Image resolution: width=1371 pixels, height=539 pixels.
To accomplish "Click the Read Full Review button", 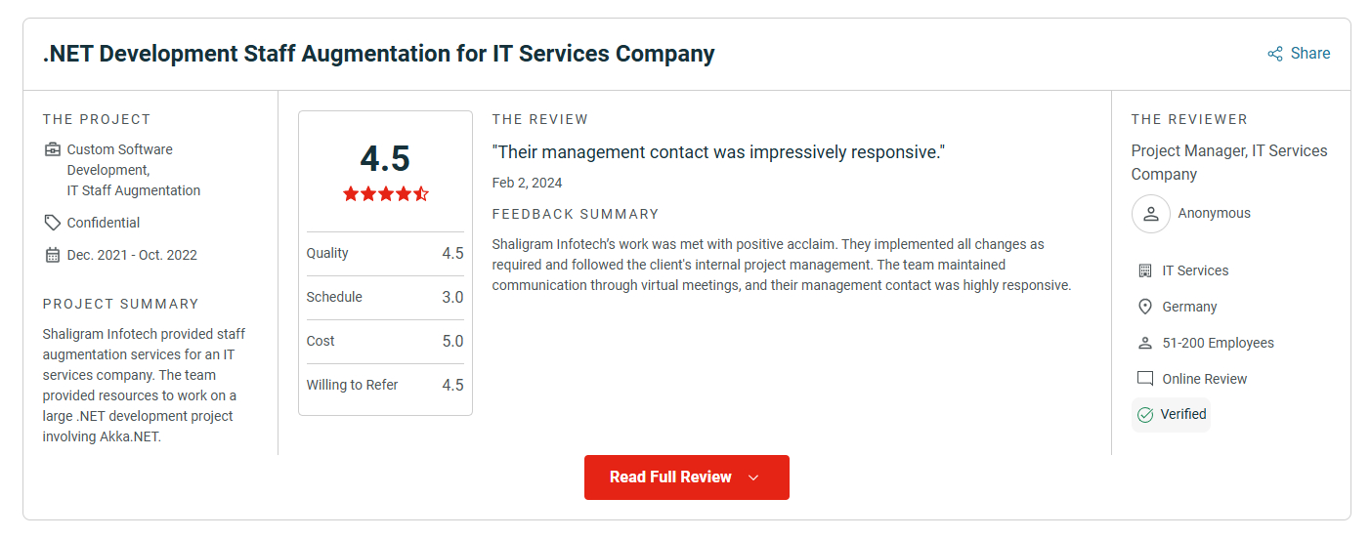I will click(670, 477).
